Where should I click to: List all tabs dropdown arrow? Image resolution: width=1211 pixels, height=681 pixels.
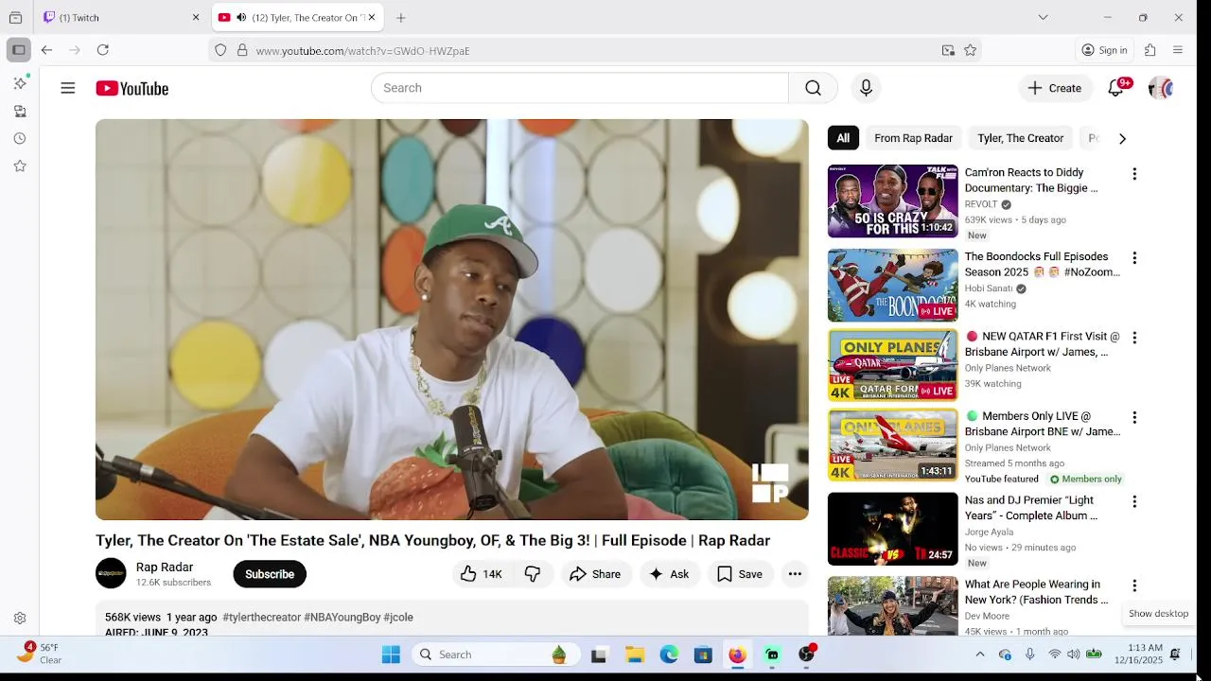1043,17
